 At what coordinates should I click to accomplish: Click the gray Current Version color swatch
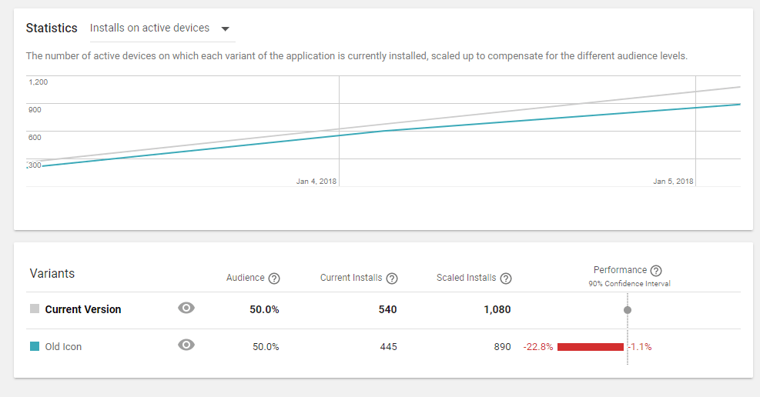coord(35,309)
